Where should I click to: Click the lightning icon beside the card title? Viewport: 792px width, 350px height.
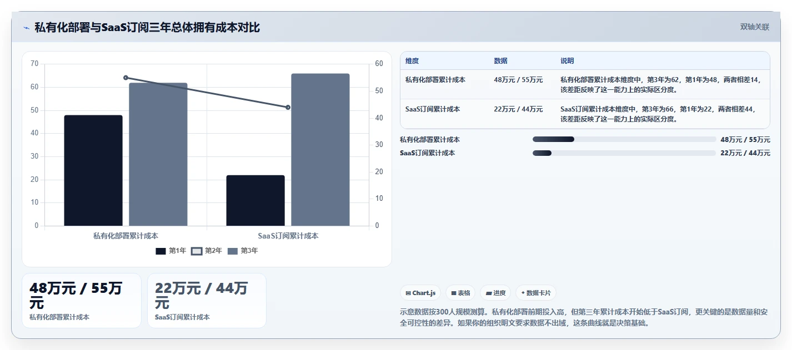point(26,28)
